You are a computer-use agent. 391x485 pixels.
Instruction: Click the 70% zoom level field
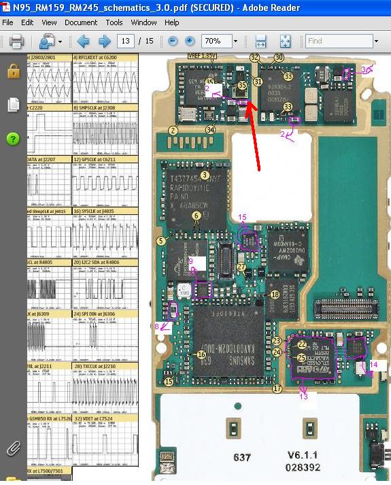point(216,41)
